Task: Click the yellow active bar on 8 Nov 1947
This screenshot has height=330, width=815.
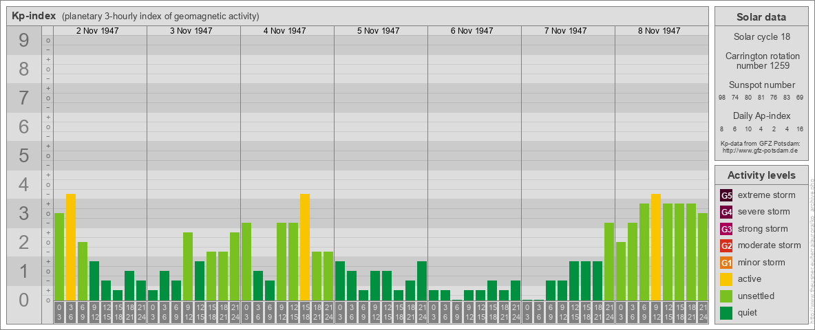Action: tap(656, 247)
